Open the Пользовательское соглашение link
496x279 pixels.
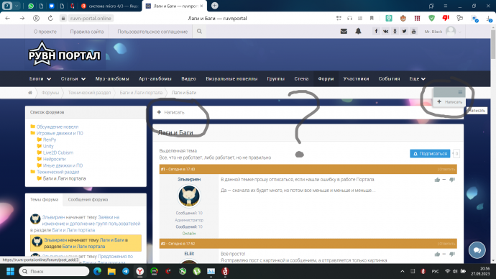tap(152, 32)
